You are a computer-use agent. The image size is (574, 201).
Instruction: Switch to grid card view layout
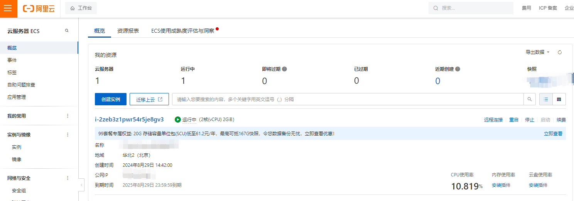pos(559,99)
